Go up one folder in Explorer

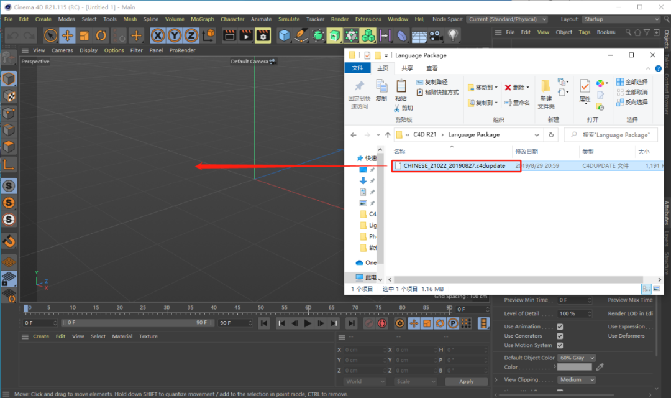point(388,135)
